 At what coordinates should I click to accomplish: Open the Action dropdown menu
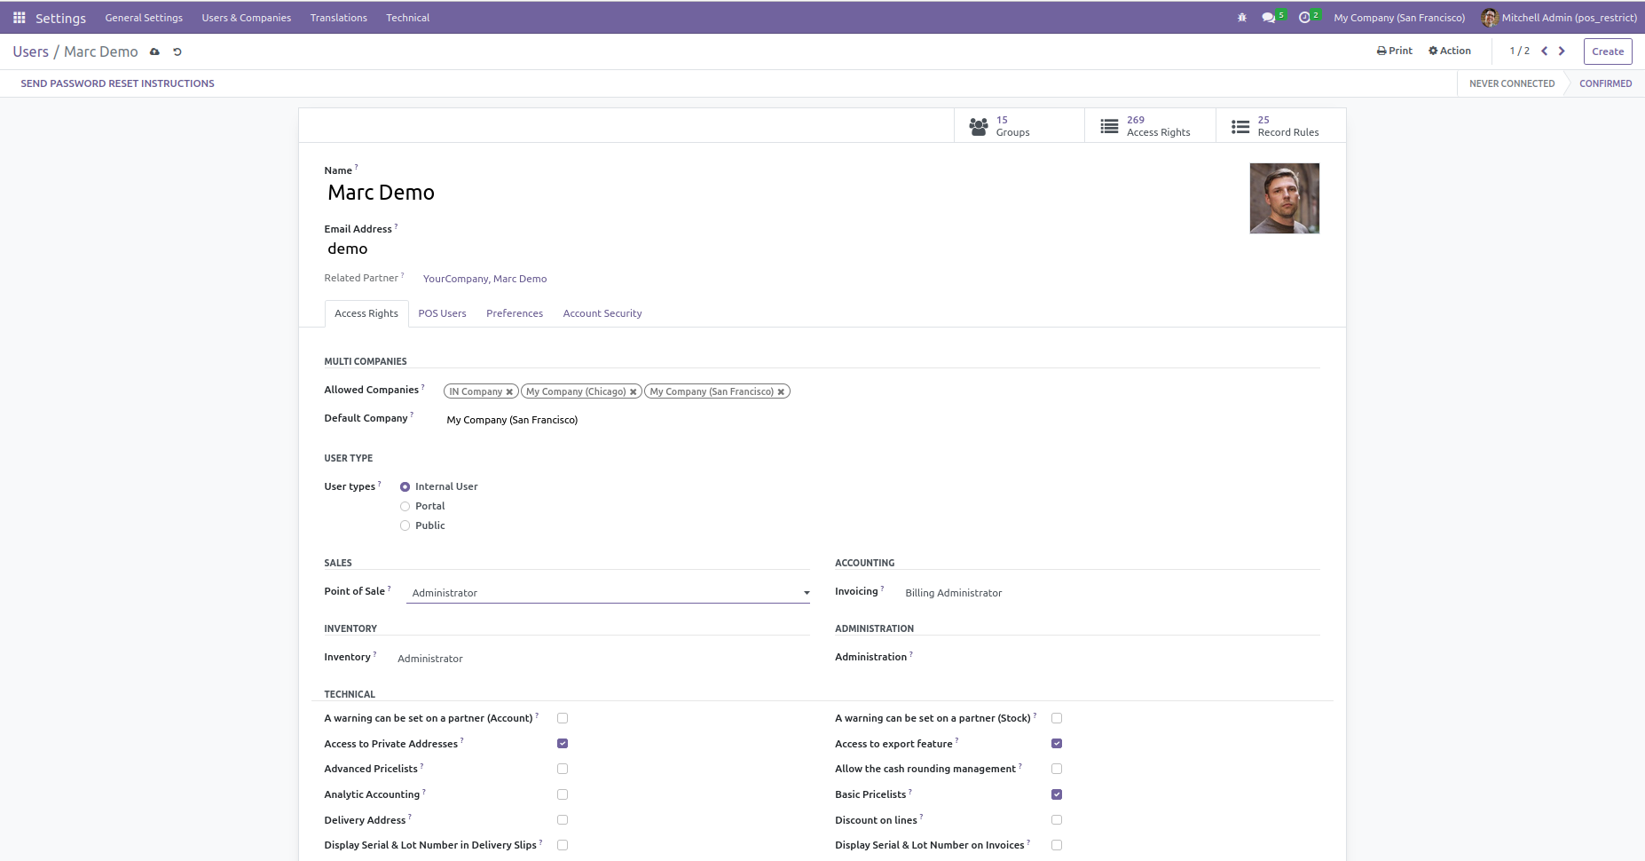(1449, 51)
